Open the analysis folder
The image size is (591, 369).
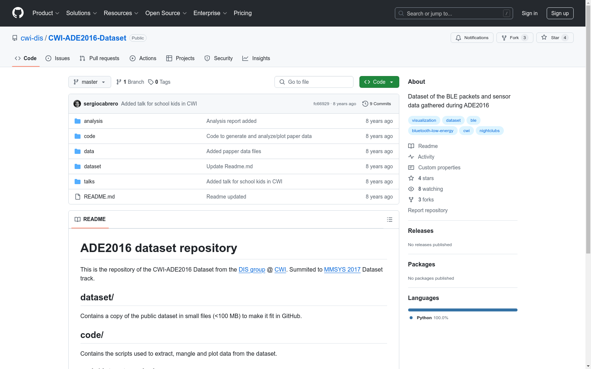point(93,121)
